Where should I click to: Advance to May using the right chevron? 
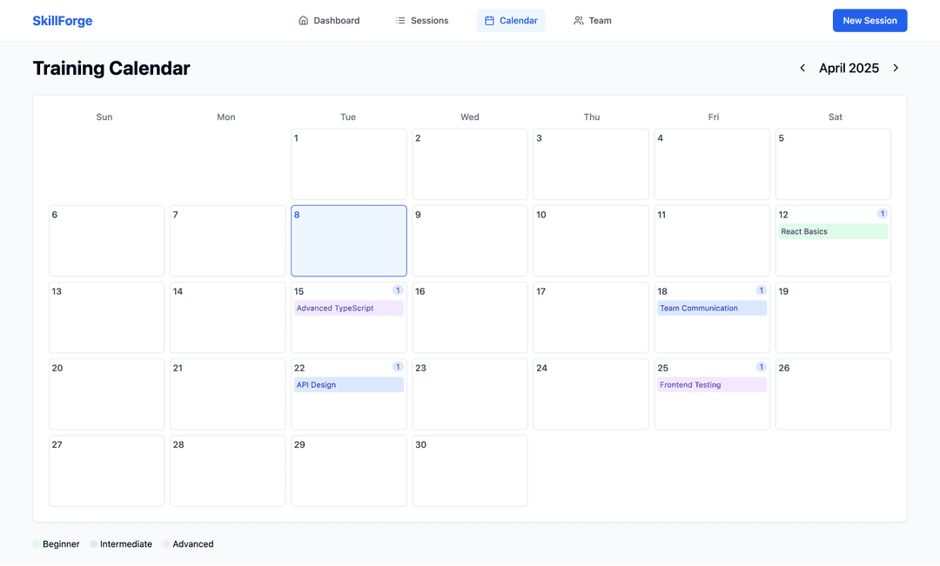(x=896, y=67)
